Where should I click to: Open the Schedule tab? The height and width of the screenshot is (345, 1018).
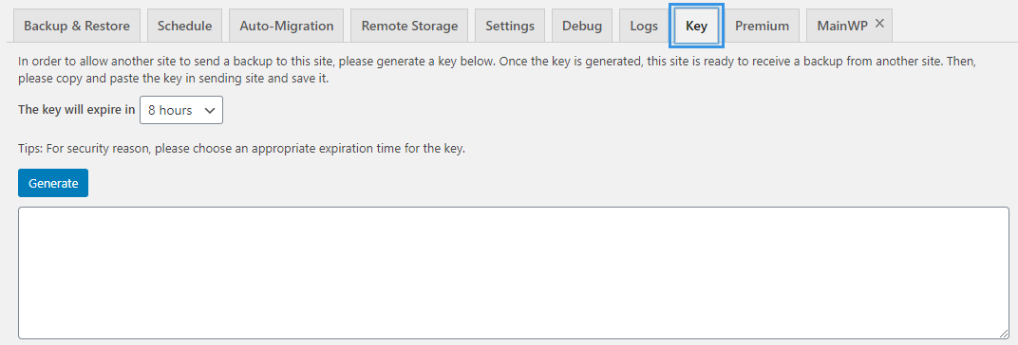tap(184, 26)
